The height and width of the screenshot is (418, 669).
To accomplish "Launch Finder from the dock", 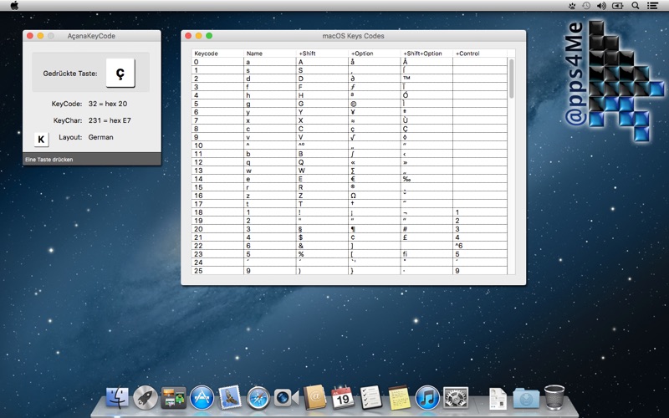I will tap(117, 398).
